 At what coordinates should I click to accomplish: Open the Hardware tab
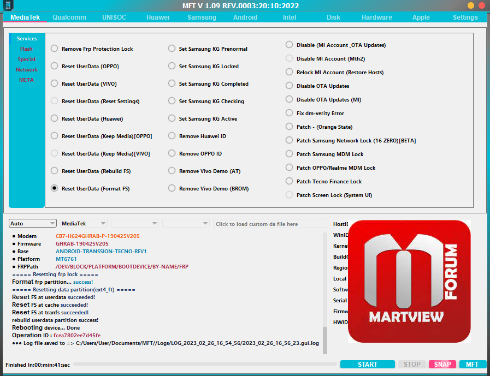[377, 17]
